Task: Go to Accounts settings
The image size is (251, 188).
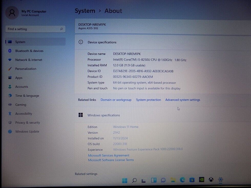Action: [35, 87]
